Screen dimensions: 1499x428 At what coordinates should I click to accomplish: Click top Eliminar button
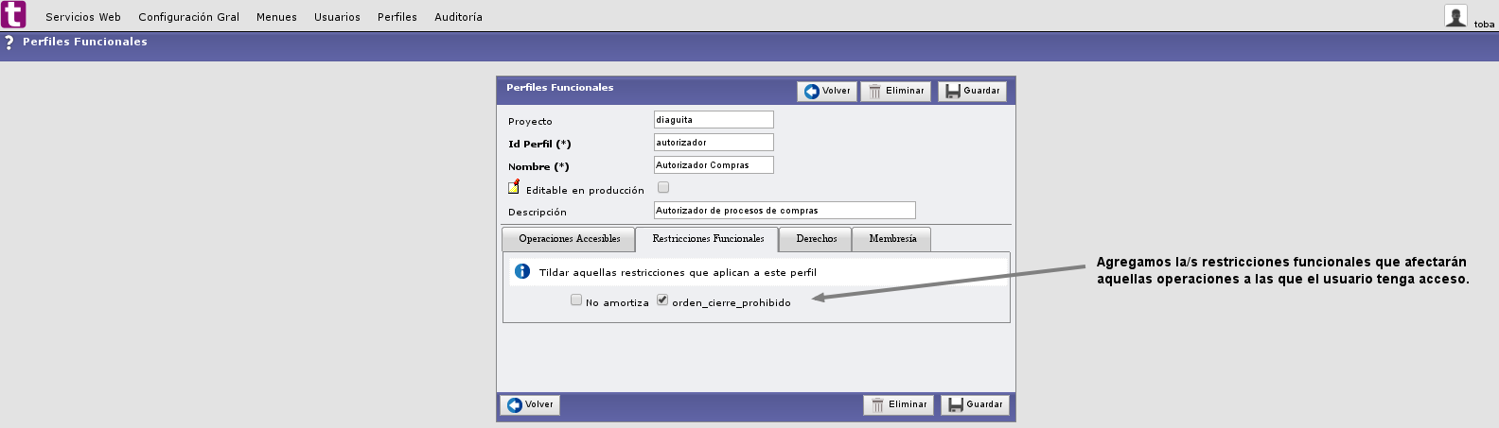[x=896, y=91]
